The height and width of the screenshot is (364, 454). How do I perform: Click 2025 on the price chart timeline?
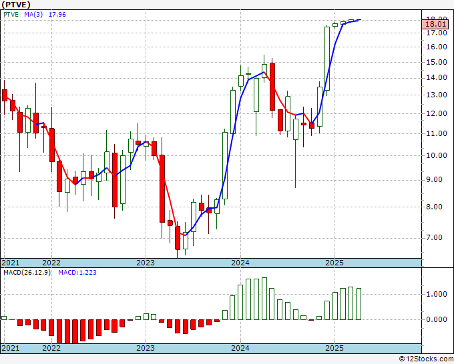(334, 263)
